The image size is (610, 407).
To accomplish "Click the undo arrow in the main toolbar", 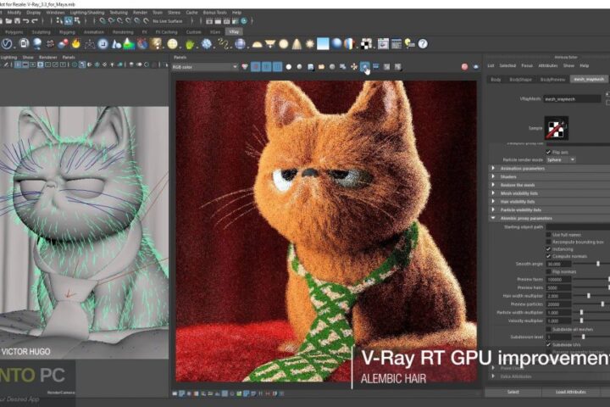I will coord(25,21).
